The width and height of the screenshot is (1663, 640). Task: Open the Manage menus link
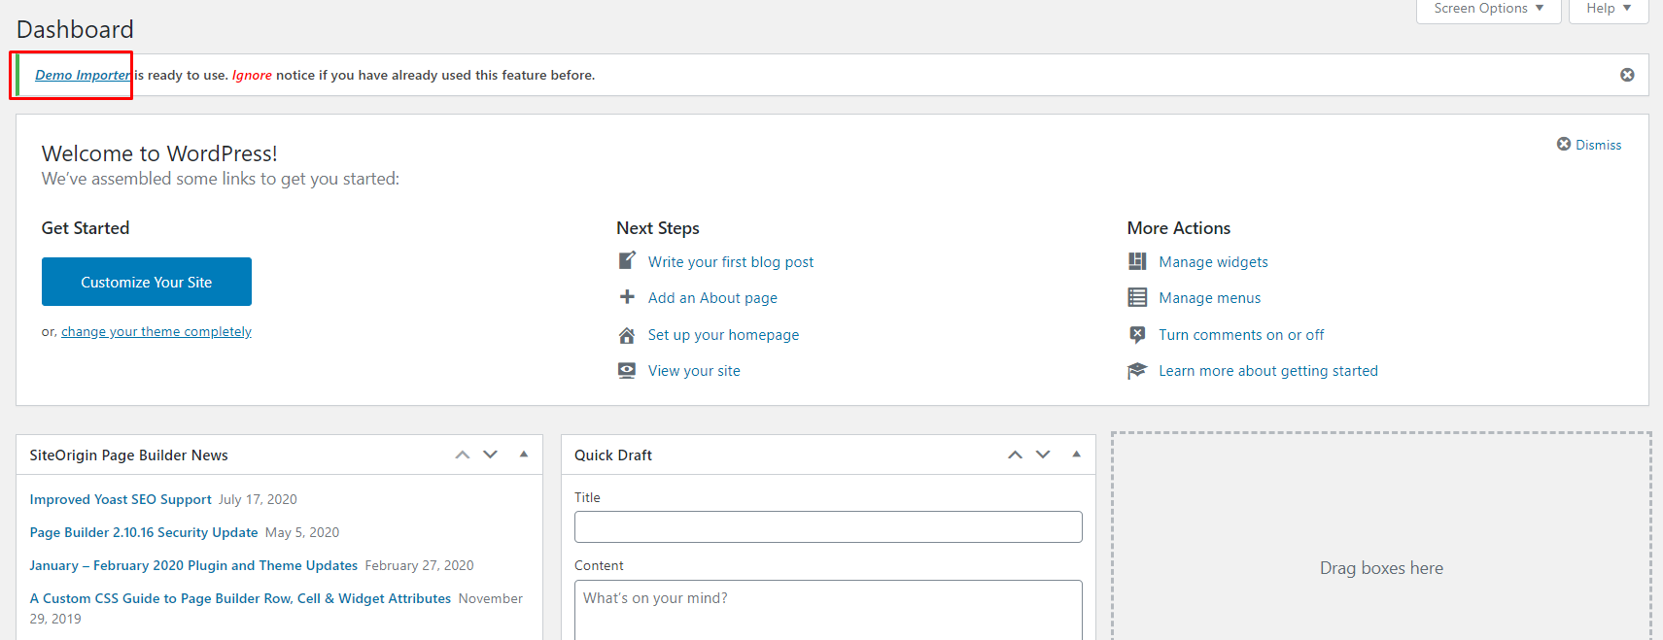pos(1209,298)
